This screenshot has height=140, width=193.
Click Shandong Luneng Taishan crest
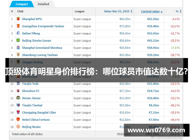coord(18,55)
